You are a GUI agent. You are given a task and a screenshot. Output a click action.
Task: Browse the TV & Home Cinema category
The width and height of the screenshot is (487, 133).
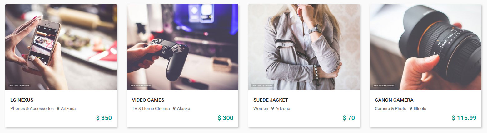[151, 109]
